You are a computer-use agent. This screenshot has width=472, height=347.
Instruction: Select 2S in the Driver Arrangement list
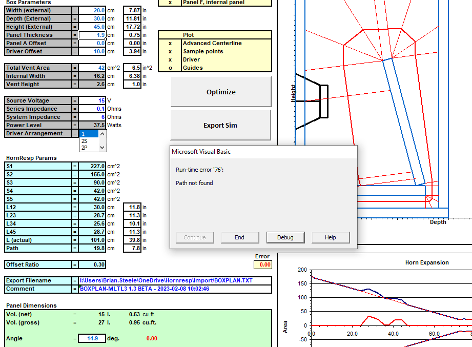click(89, 141)
